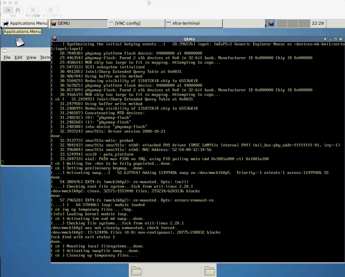Shade the QEMU window with the up arrow
This screenshot has width=345, height=277.
point(325,39)
